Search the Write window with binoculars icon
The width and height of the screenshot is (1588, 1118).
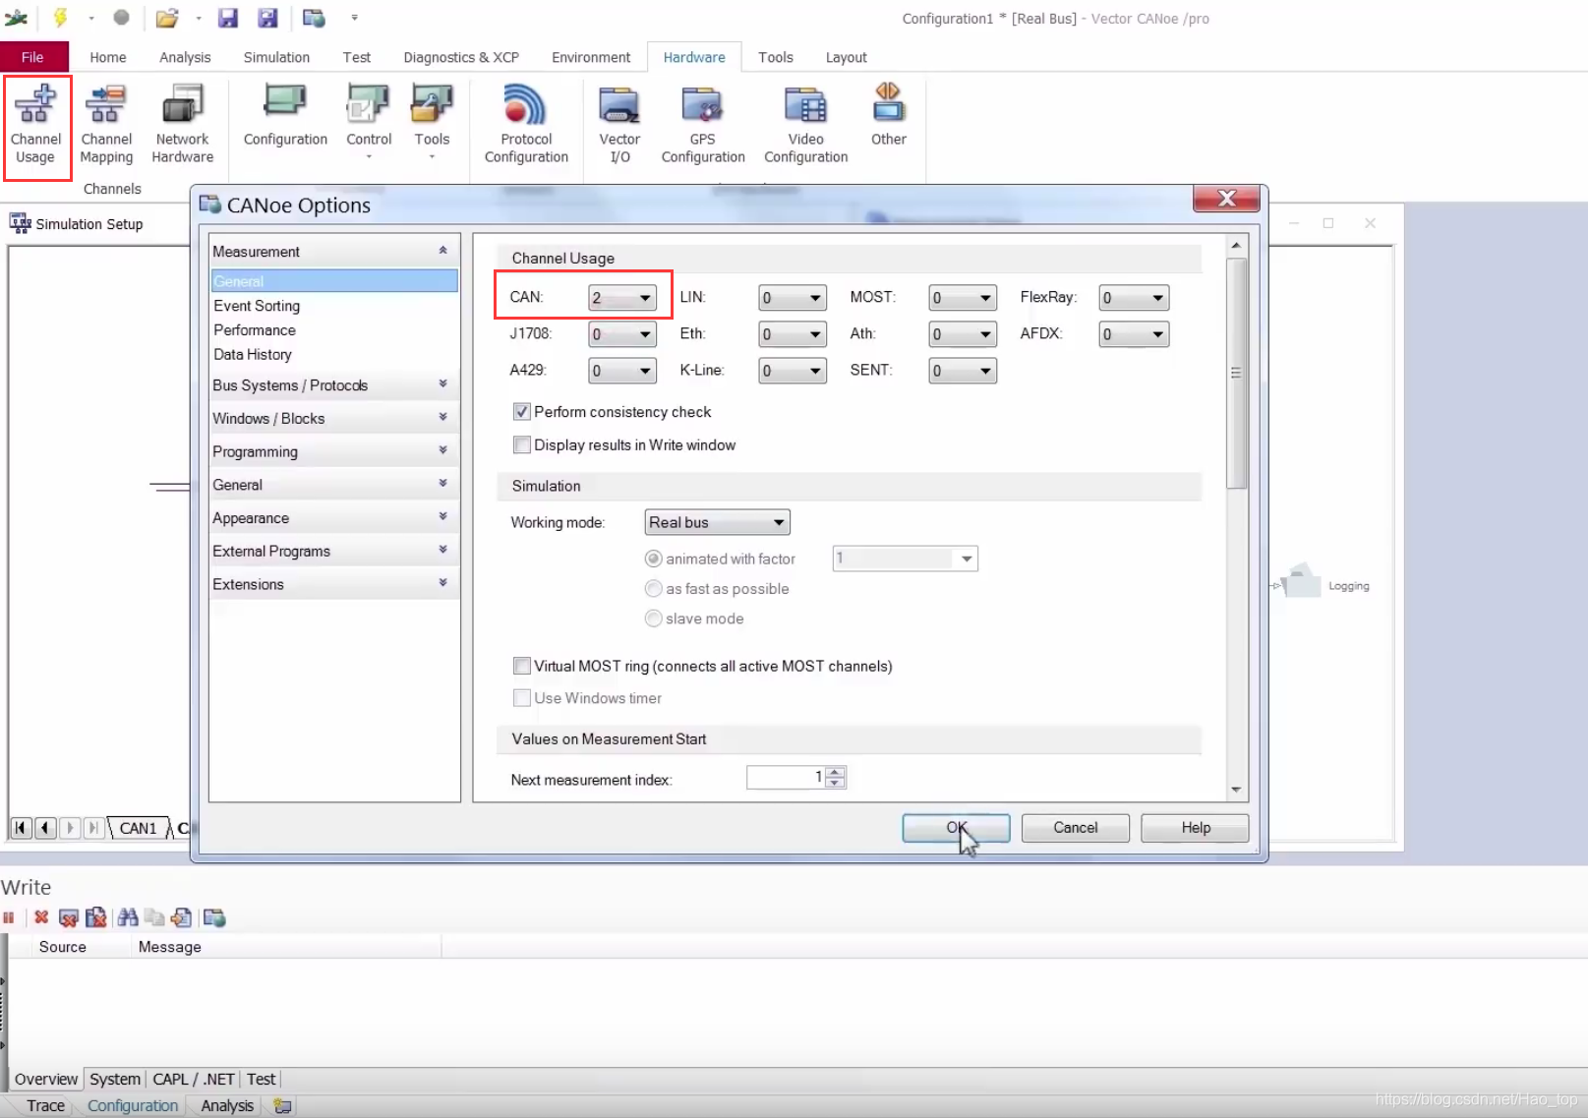pyautogui.click(x=128, y=917)
